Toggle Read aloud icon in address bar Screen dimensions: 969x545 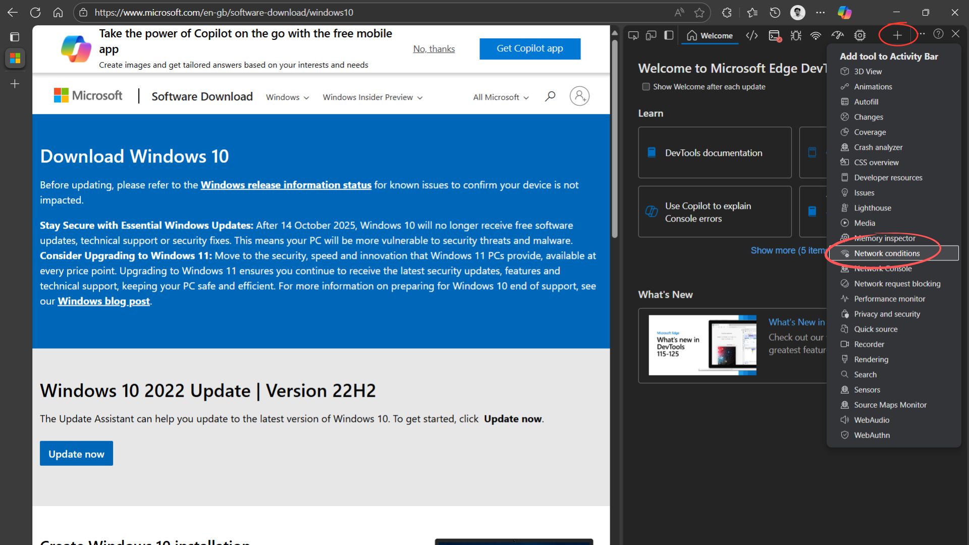coord(679,13)
